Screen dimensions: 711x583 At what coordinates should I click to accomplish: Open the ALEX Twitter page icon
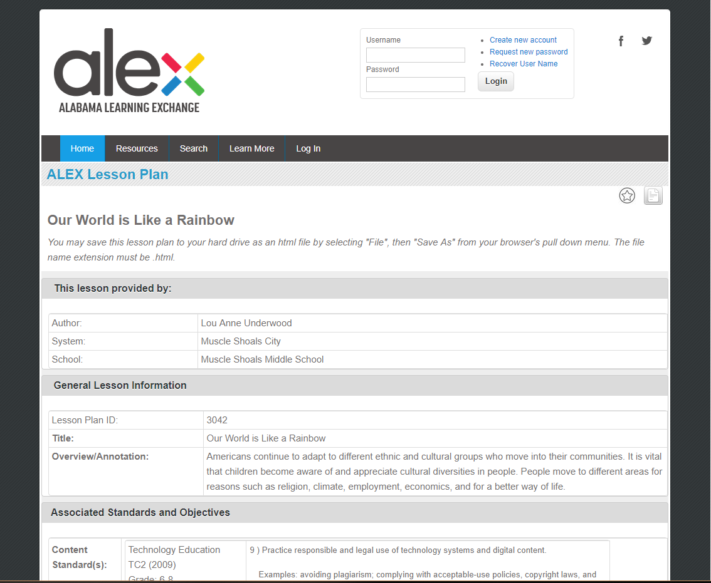click(646, 41)
